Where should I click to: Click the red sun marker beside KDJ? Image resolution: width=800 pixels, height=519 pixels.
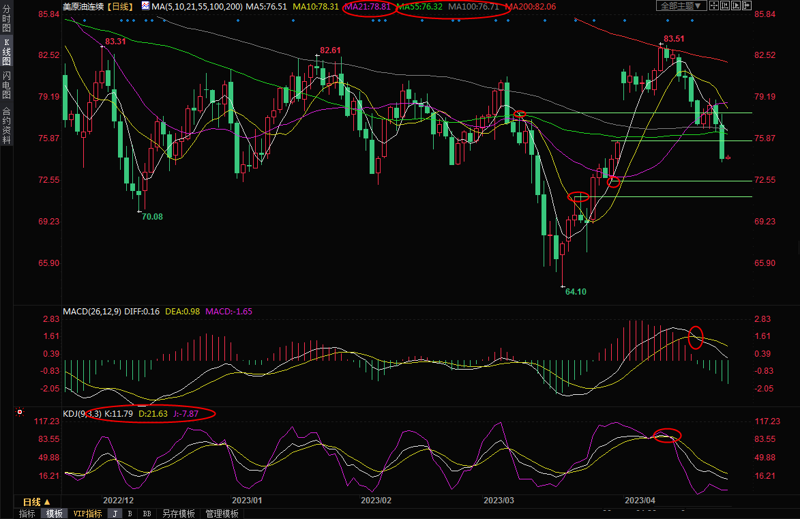[x=20, y=412]
